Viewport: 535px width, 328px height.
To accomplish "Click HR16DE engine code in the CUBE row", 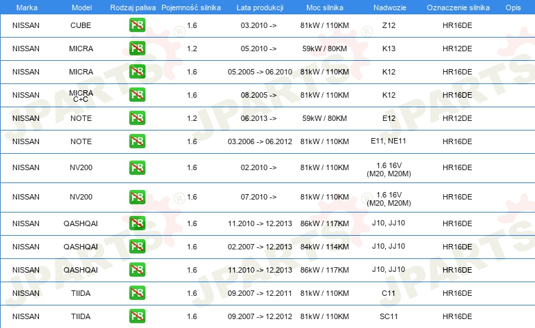I will click(457, 25).
